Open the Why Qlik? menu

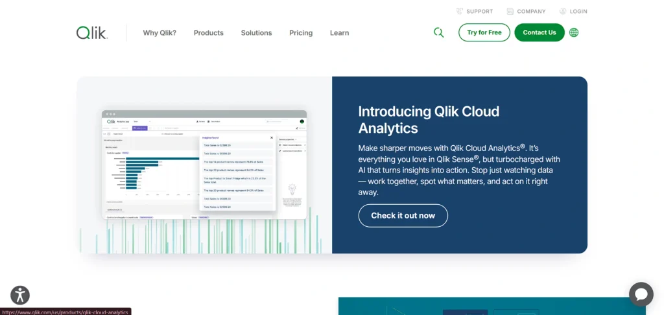tap(160, 32)
